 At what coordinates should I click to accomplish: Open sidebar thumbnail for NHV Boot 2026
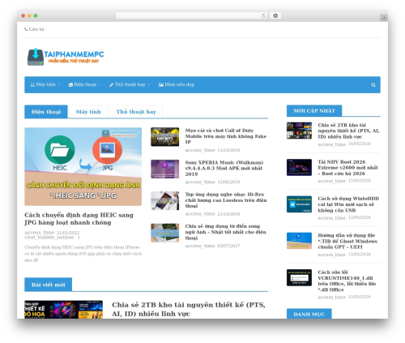click(x=299, y=167)
